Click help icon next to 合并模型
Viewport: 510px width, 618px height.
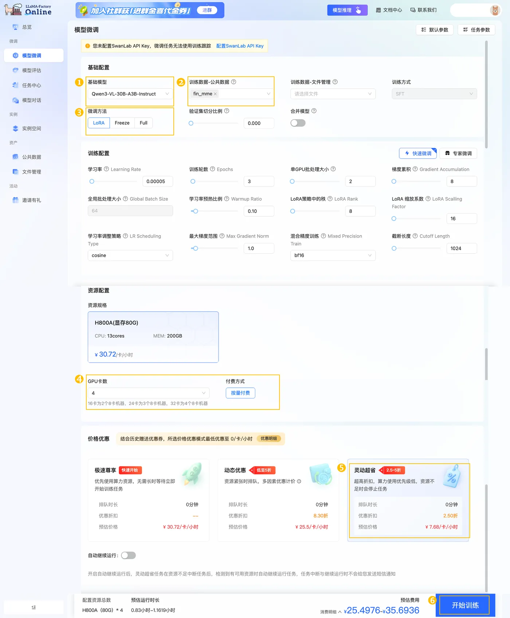pos(314,111)
